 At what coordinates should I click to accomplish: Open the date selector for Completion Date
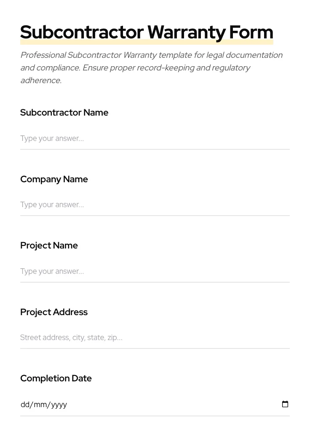[285, 404]
